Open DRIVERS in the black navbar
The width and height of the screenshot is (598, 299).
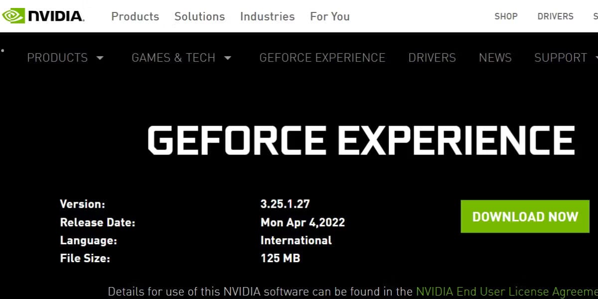(x=432, y=58)
